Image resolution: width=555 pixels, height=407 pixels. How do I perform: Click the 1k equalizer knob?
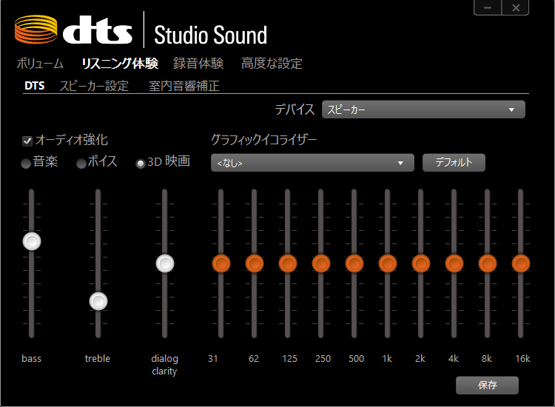tap(388, 263)
